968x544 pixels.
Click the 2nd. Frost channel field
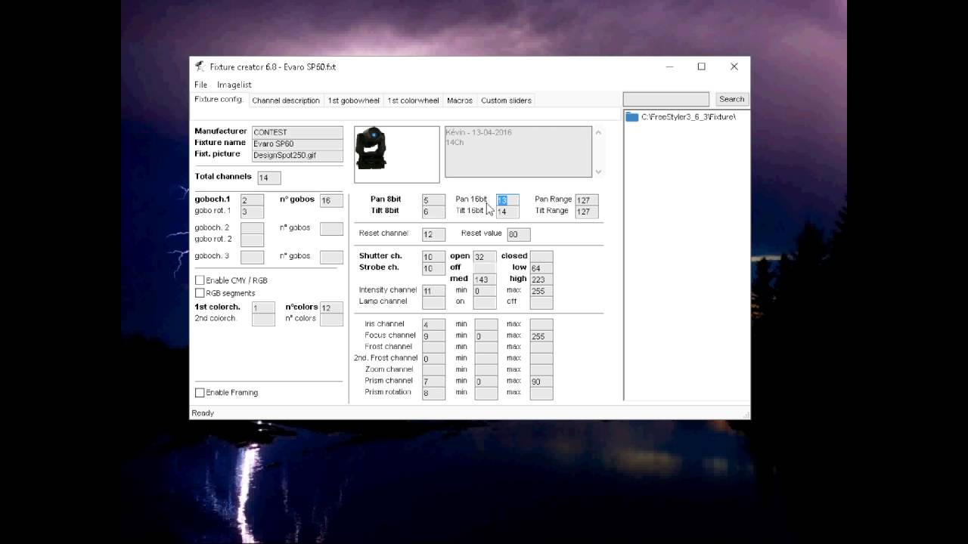pyautogui.click(x=433, y=359)
